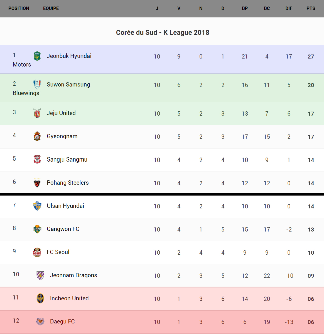This screenshot has width=324, height=334.
Task: Click the K League 2018 table title
Action: point(163,33)
